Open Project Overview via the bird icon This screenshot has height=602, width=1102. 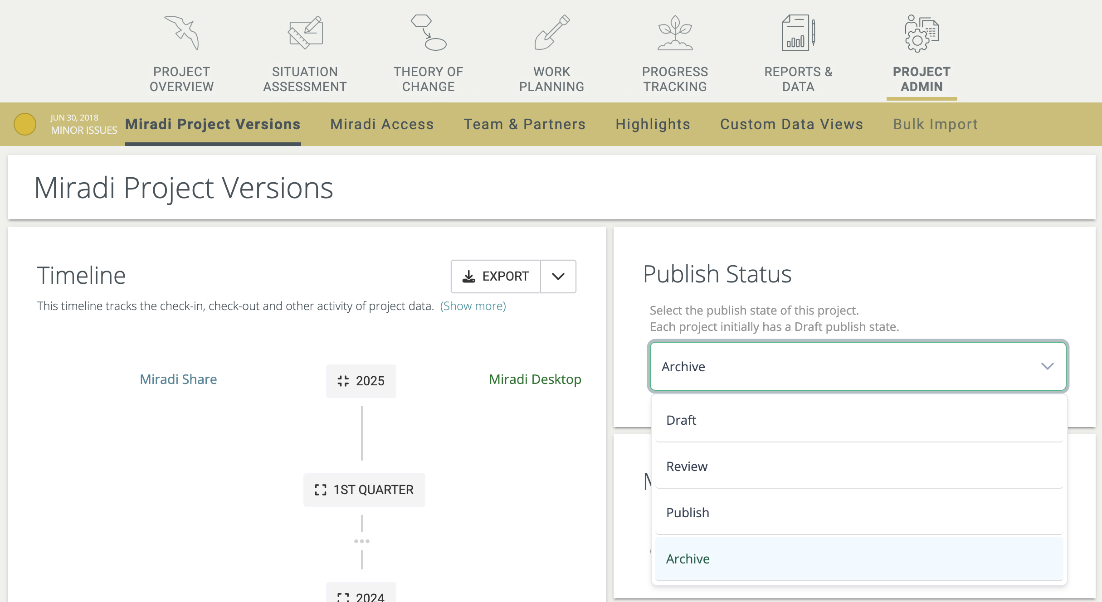[182, 33]
